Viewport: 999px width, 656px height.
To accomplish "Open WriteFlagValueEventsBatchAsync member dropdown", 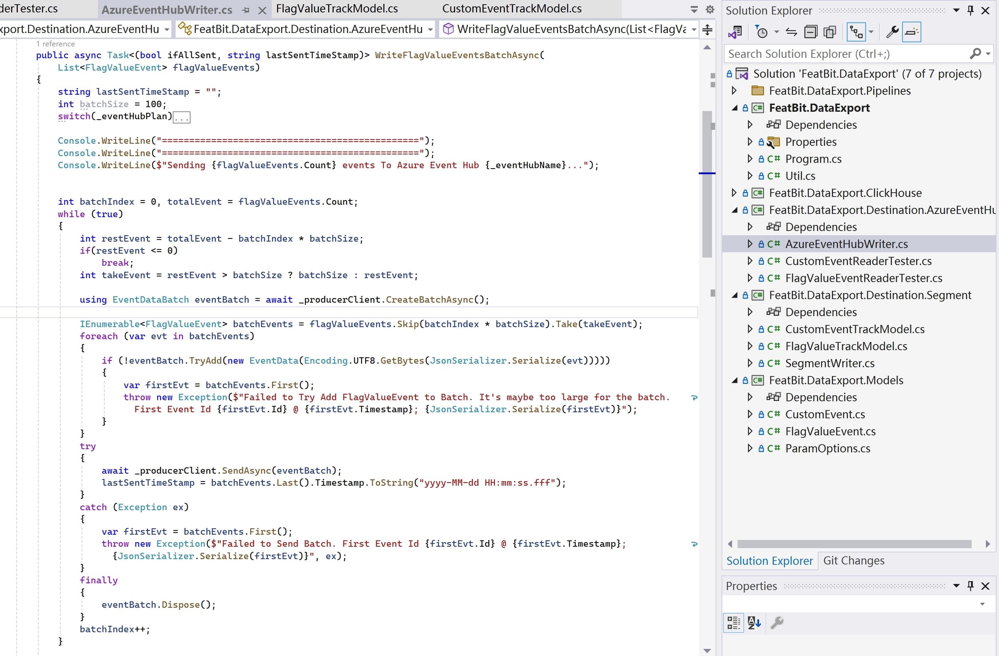I will coord(694,29).
